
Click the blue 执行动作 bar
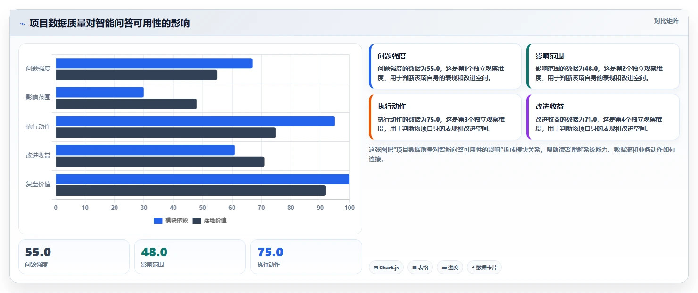tap(195, 121)
